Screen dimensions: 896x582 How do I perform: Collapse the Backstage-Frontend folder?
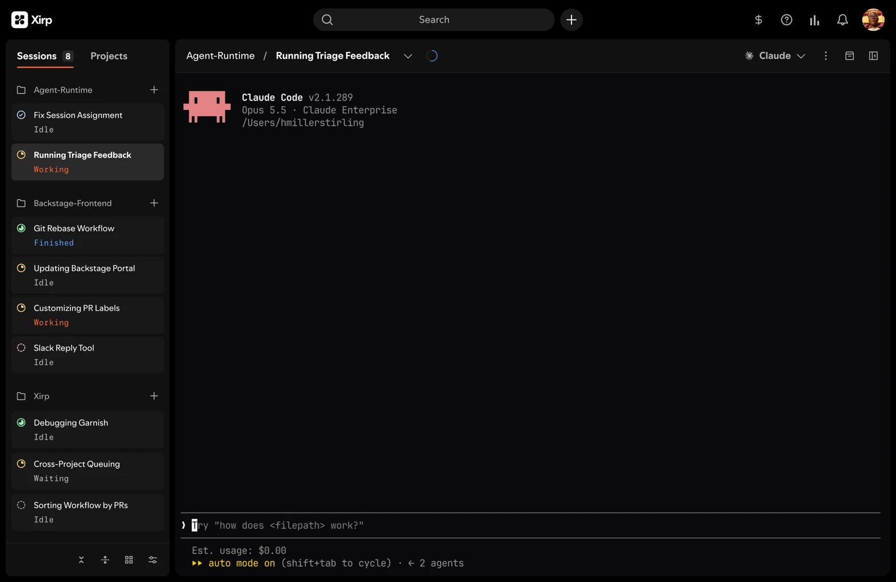pyautogui.click(x=21, y=203)
